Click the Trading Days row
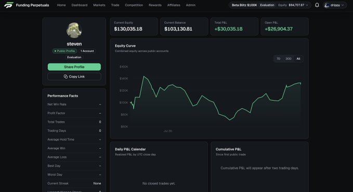This screenshot has height=192, width=353. (74, 131)
